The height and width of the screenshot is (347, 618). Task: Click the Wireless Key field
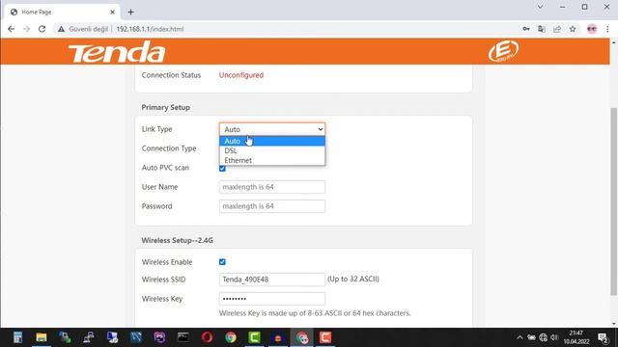(272, 299)
